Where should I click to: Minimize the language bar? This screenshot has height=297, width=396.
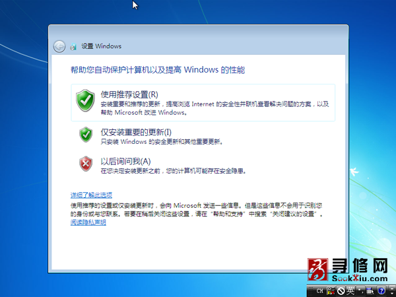(392, 288)
